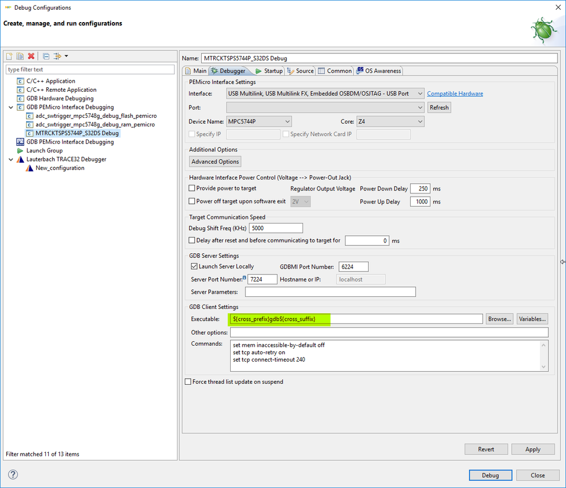
Task: Switch to the Main tab
Action: (196, 71)
